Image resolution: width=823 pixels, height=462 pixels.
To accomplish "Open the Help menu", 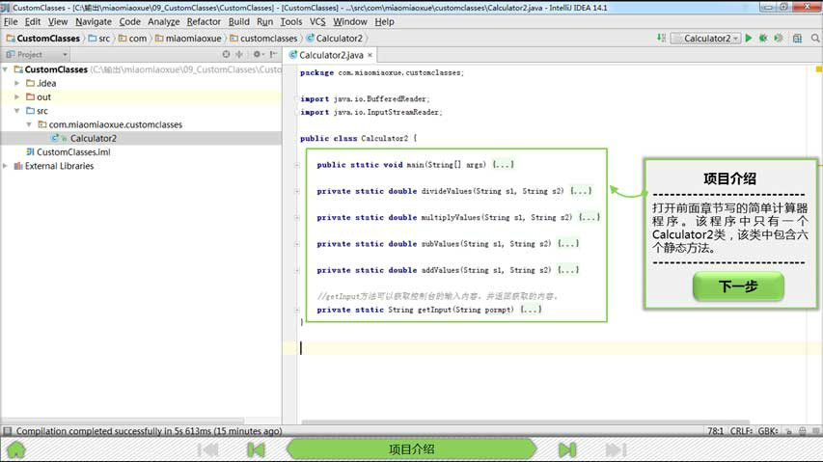I will [x=384, y=21].
